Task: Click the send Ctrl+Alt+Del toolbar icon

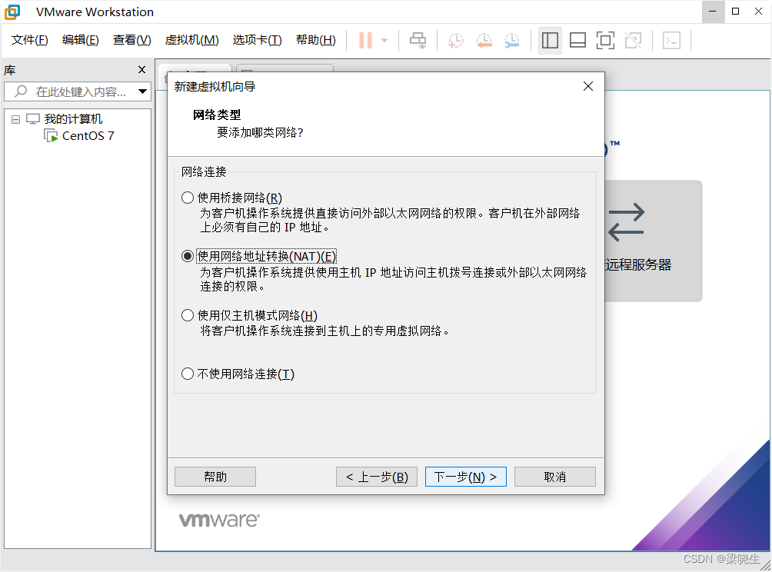Action: tap(418, 41)
